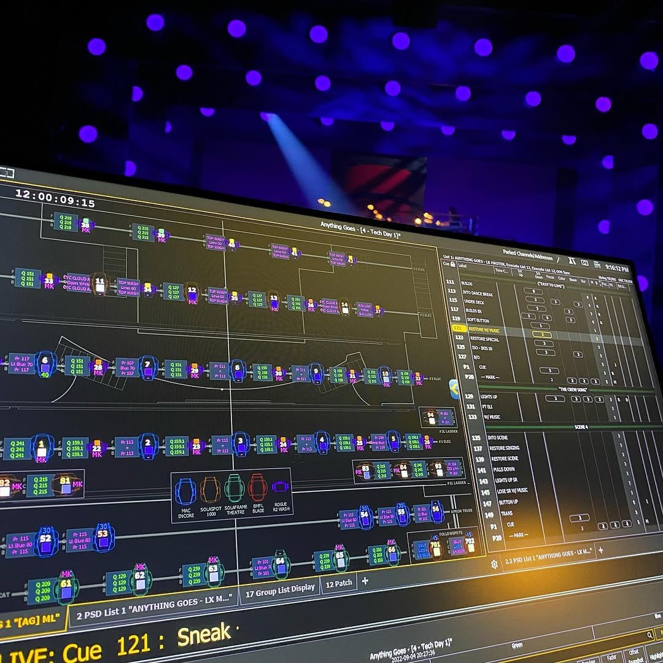The width and height of the screenshot is (663, 663).
Task: Open the 17 Group List Display tab
Action: tap(279, 591)
